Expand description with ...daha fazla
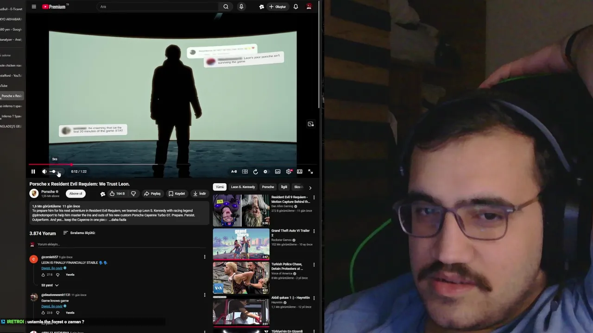593x333 pixels. point(118,220)
